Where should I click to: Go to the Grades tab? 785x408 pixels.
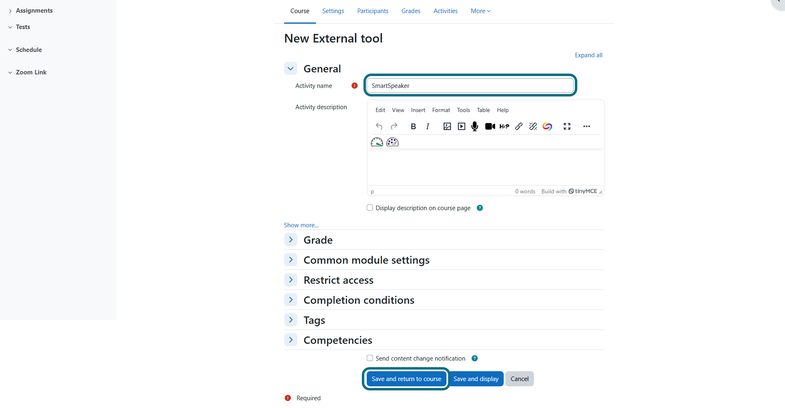pos(411,11)
